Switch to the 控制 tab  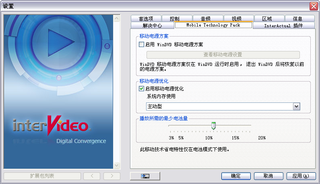click(177, 18)
